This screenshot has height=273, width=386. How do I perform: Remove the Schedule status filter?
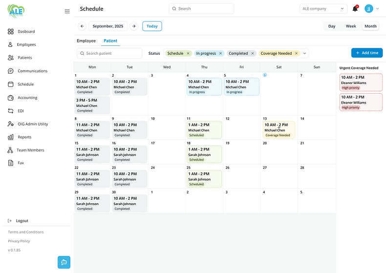[188, 53]
